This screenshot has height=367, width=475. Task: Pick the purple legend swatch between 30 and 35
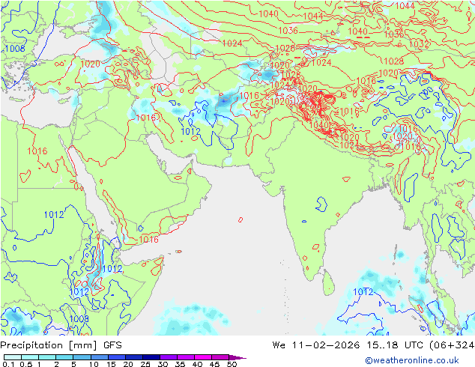click(x=169, y=357)
